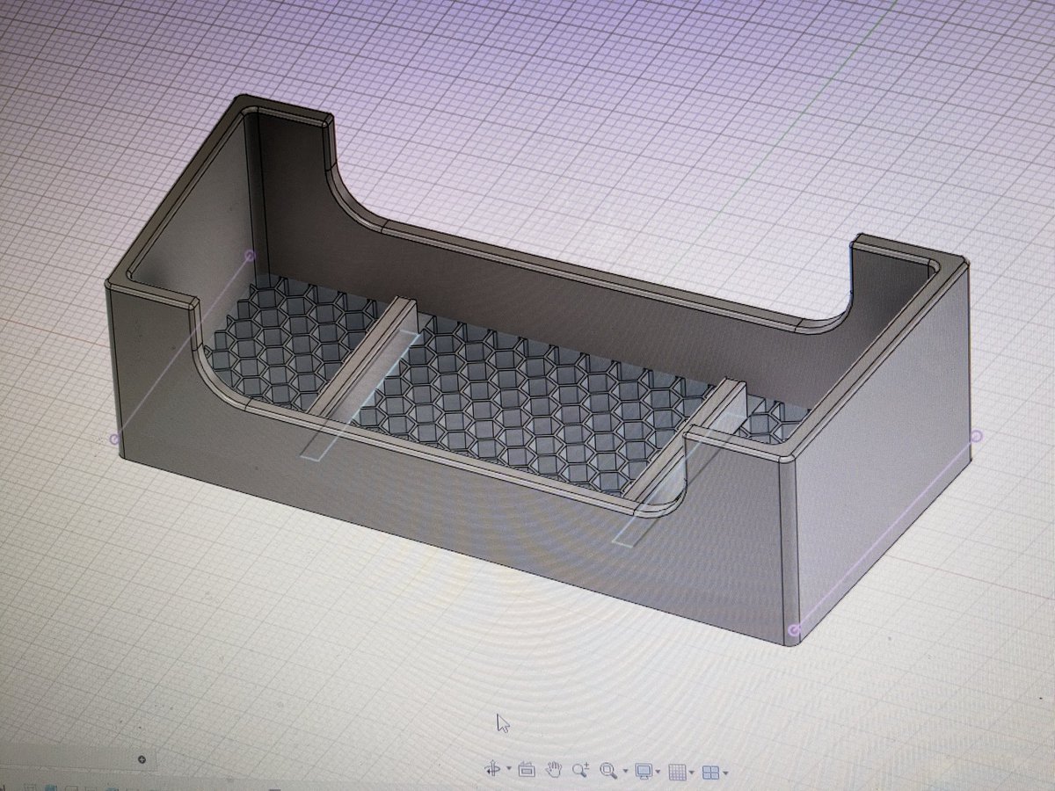The width and height of the screenshot is (1055, 791).
Task: Click the Display Settings monitor icon
Action: (644, 771)
